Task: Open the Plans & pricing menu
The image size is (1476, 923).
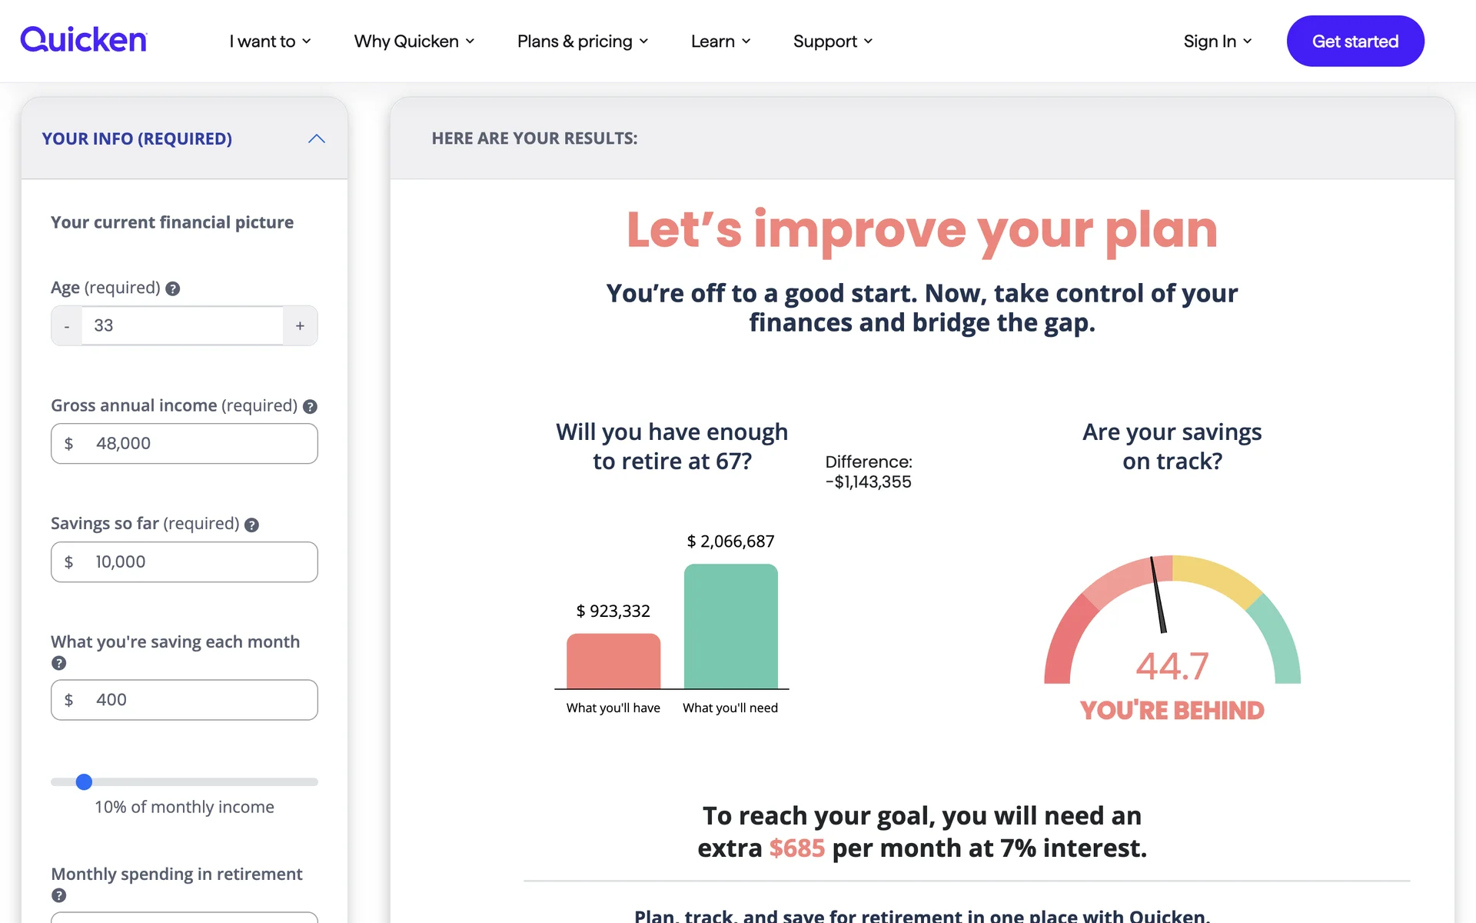Action: click(x=582, y=42)
